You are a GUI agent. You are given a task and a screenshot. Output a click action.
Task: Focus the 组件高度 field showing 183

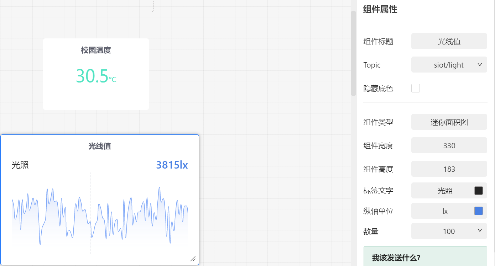[x=449, y=169]
